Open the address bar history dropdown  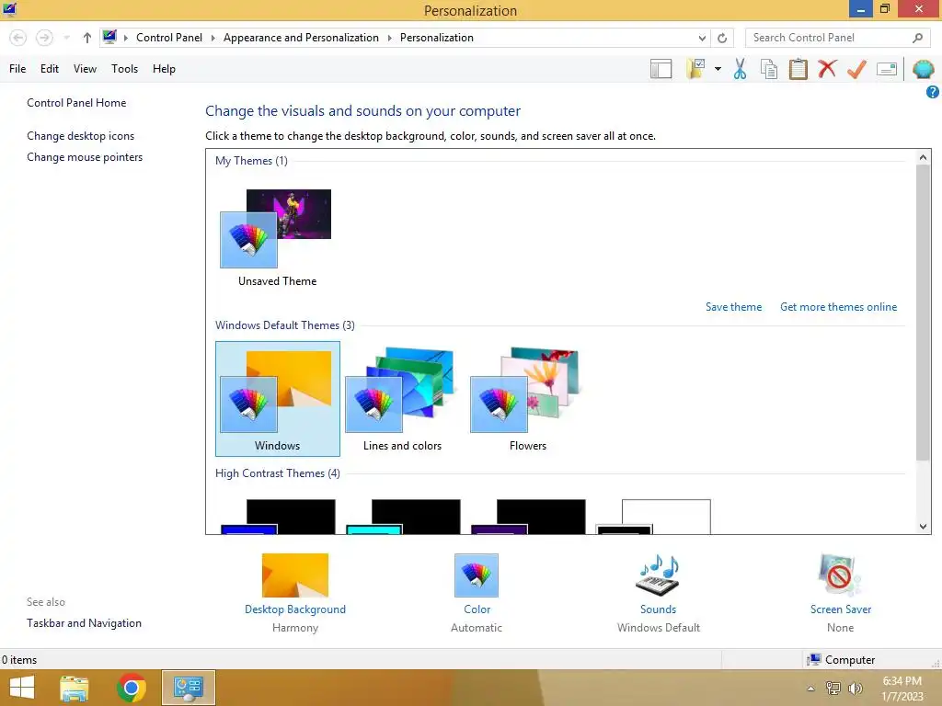click(702, 38)
